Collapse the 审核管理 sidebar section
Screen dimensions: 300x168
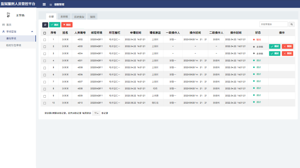click(x=32, y=32)
